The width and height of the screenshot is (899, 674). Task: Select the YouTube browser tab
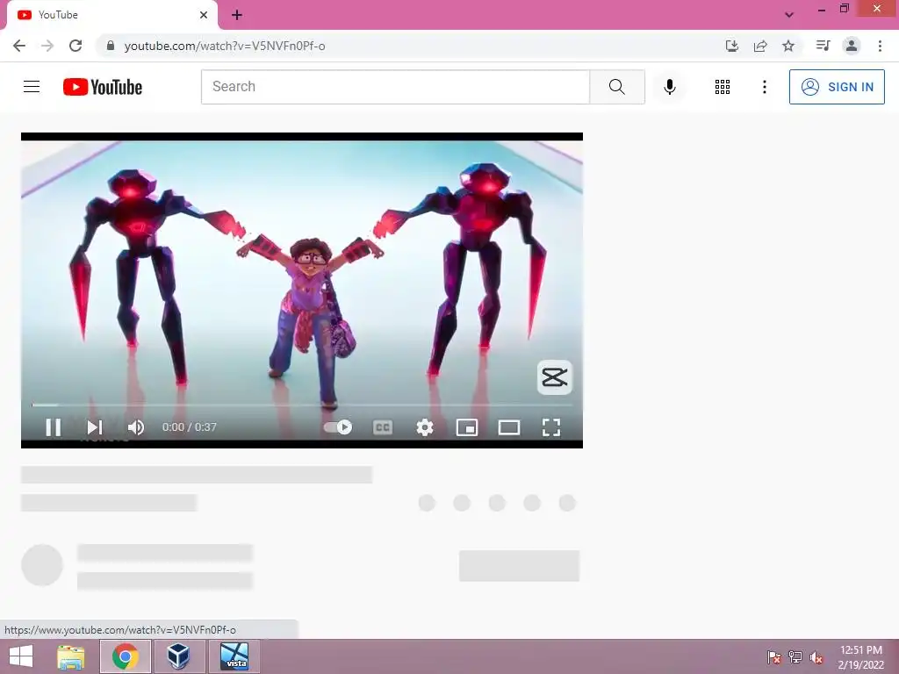coord(111,15)
